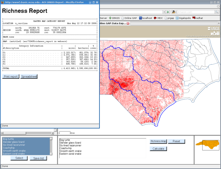Click the Reset button
221x169 pixels.
pyautogui.click(x=176, y=141)
